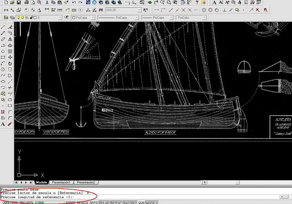Image resolution: width=292 pixels, height=204 pixels.
Task: Select the Explode tool
Action: pyautogui.click(x=10, y=124)
